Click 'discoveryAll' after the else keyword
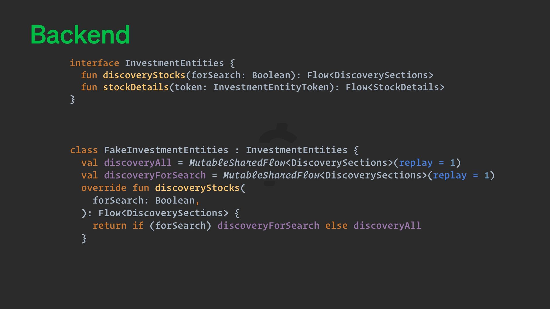This screenshot has height=309, width=550. 387,226
